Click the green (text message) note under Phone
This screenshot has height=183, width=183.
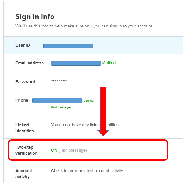click(x=61, y=107)
